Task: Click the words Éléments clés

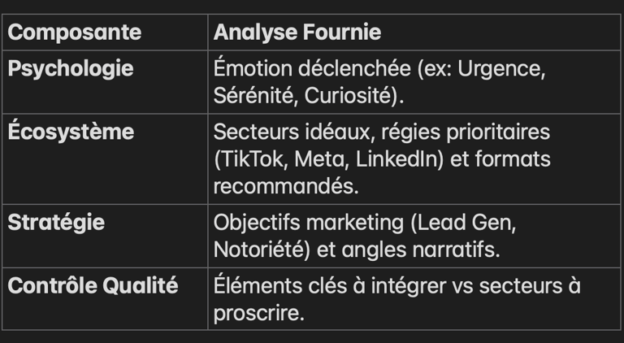Action: 279,286
